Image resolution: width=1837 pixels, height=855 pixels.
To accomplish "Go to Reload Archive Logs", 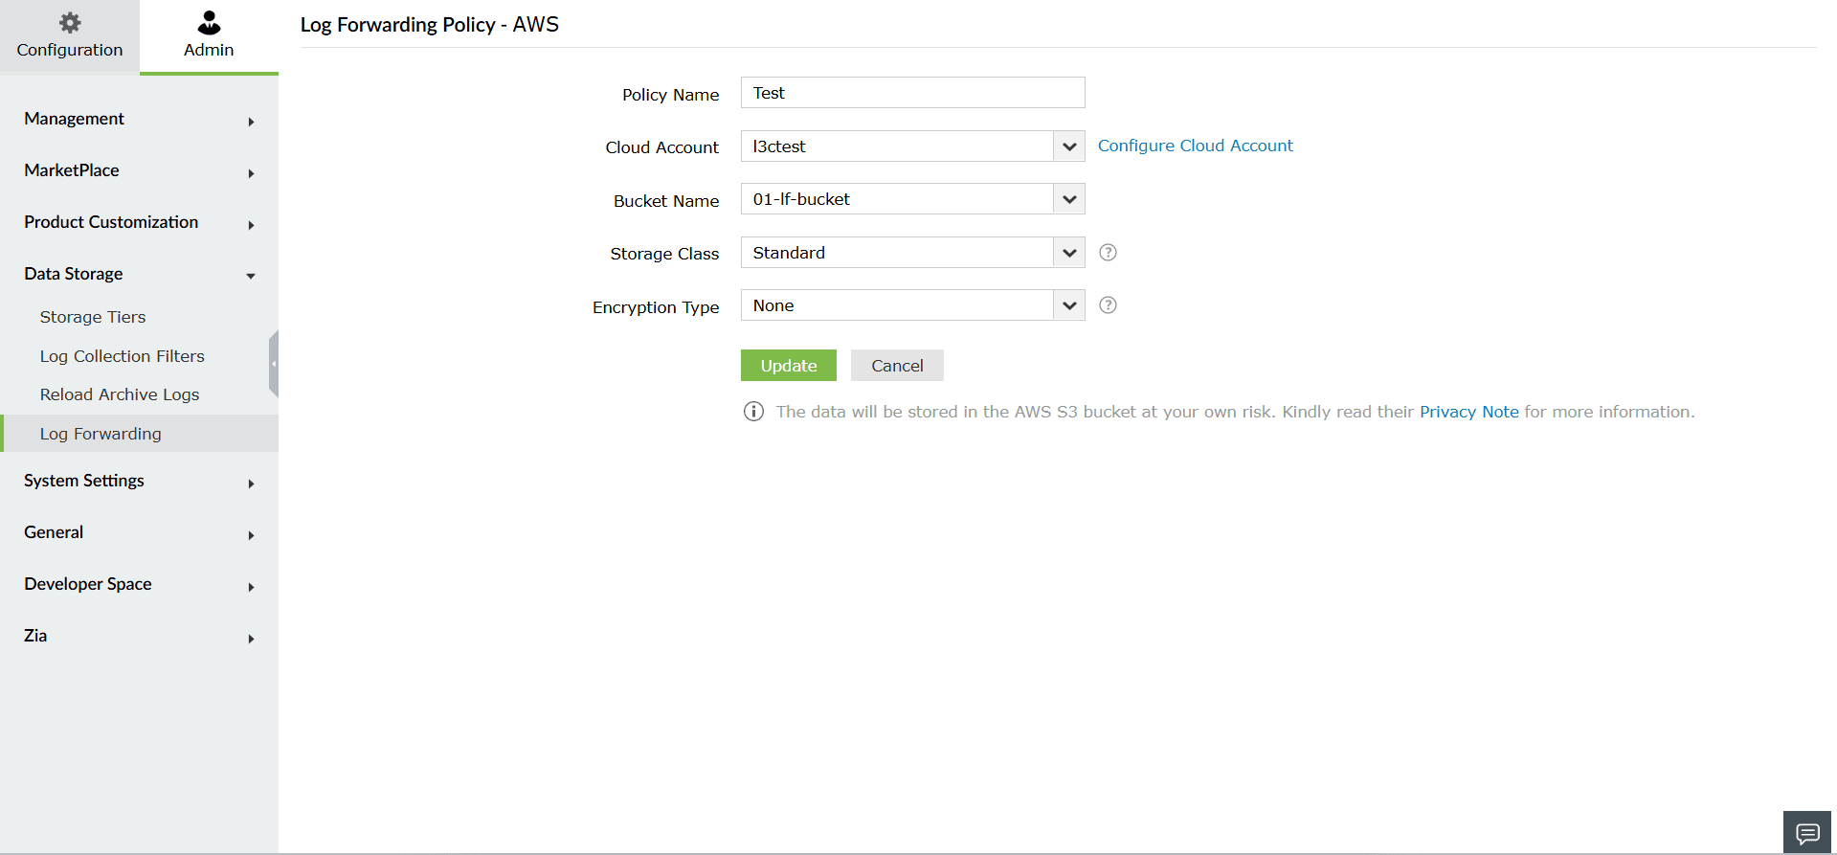I will (120, 394).
